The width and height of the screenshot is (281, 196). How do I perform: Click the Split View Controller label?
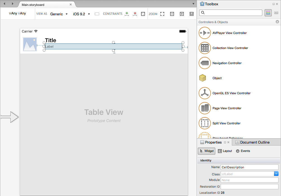(x=227, y=123)
